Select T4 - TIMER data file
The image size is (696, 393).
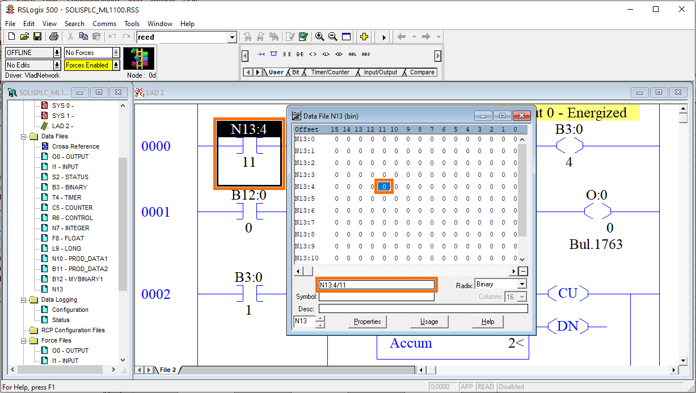66,197
